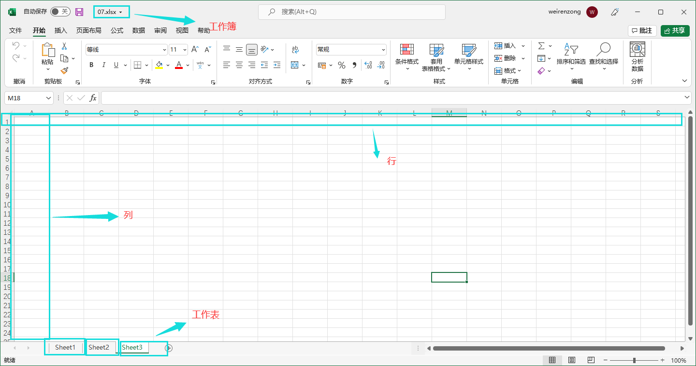Open the font size dropdown
Screen dimensions: 696x366
point(185,50)
